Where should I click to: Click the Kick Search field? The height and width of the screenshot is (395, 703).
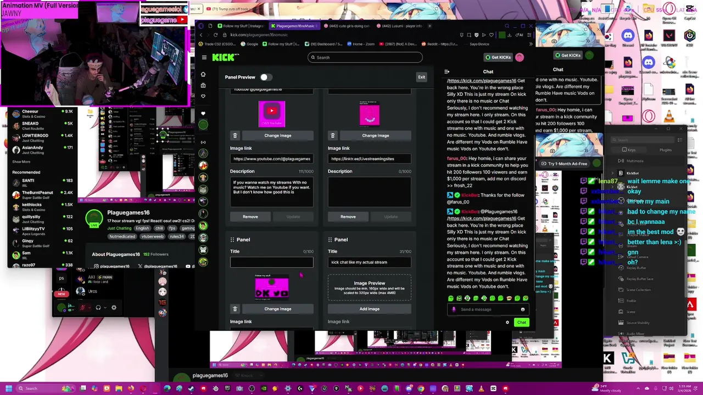click(x=365, y=57)
